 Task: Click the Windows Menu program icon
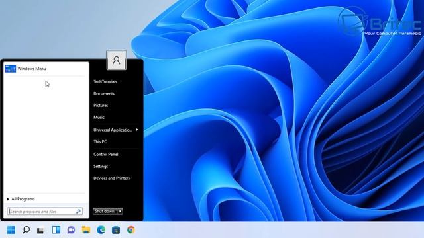11,69
